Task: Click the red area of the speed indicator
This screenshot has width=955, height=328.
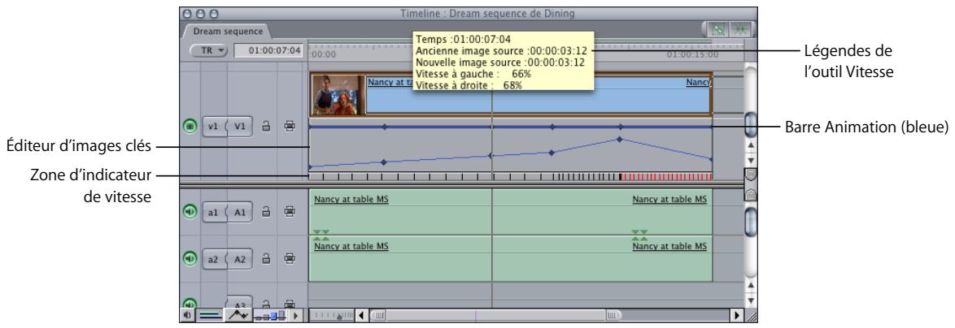Action: point(666,177)
